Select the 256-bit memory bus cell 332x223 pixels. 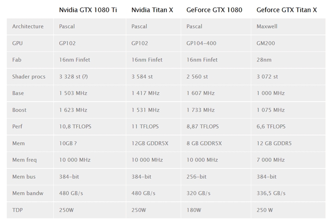[x=196, y=177]
